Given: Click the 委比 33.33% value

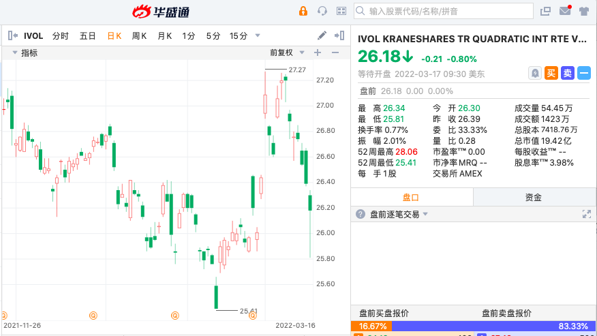Looking at the screenshot, I should pyautogui.click(x=472, y=130).
